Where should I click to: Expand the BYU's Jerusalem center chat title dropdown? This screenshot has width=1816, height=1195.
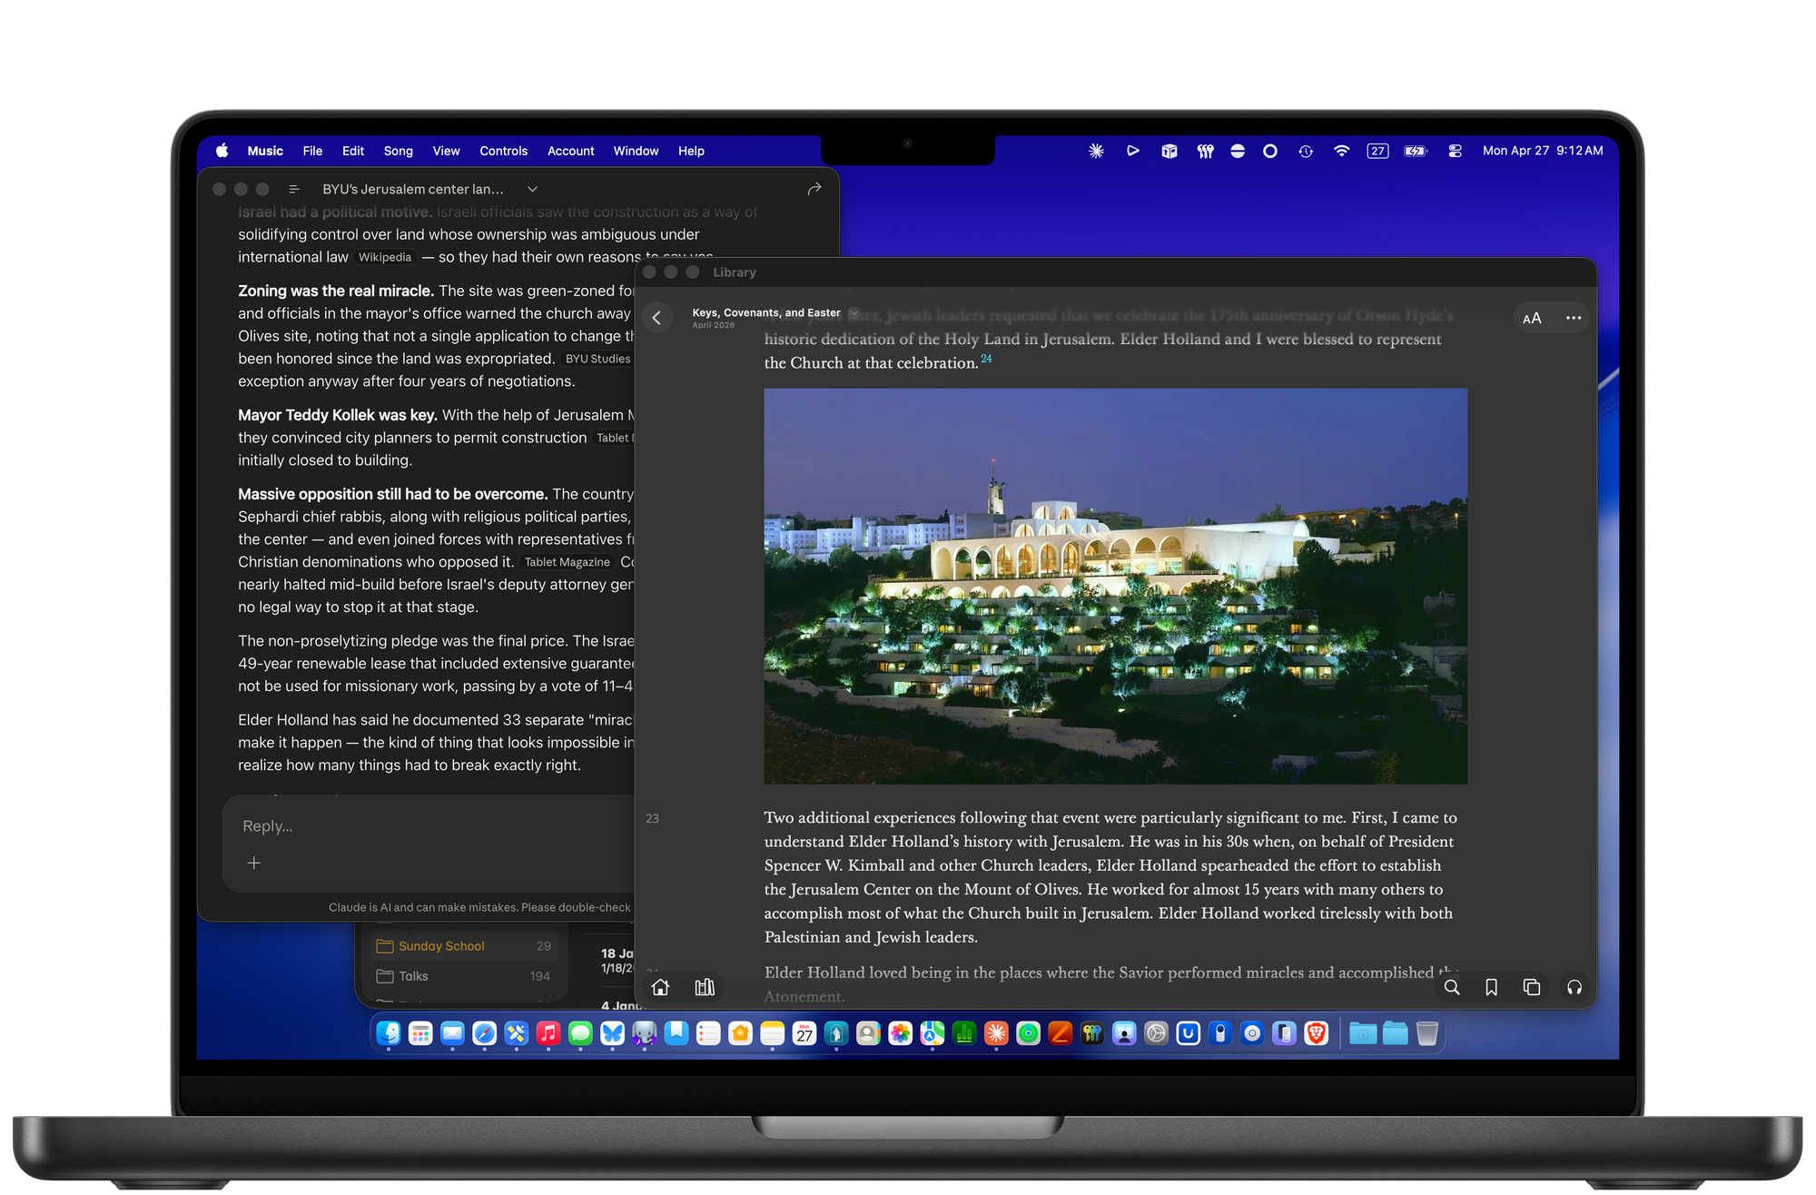coord(532,189)
